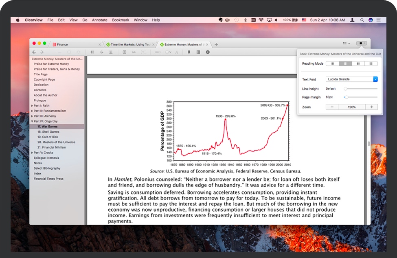Collapse the Part IV: Oligarchy section
This screenshot has height=258, width=397.
coord(32,121)
